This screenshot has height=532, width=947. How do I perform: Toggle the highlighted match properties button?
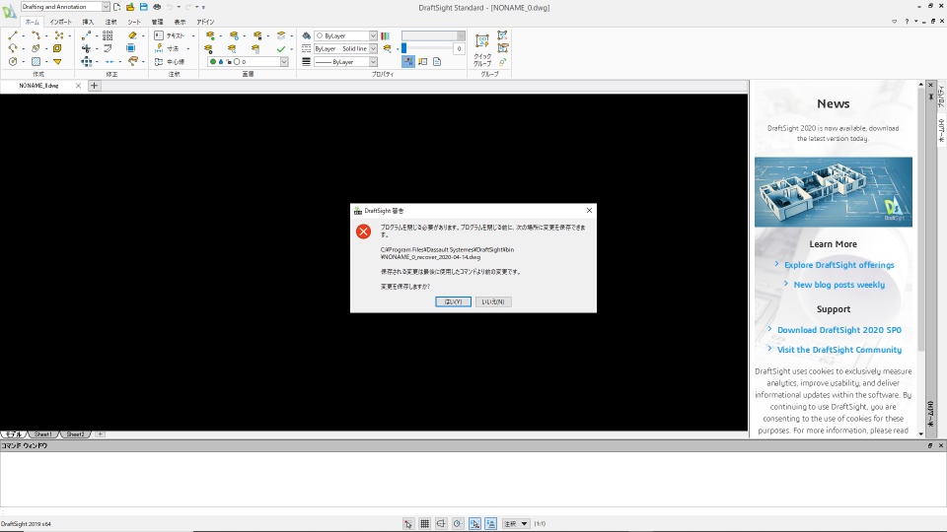[x=408, y=61]
